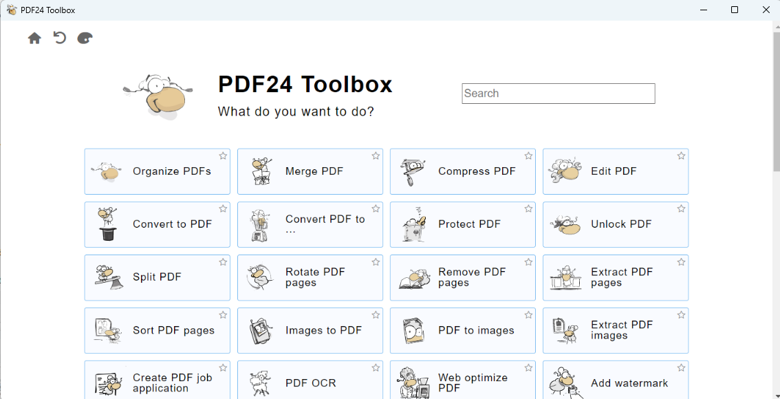
Task: Open the theme palette icon
Action: pos(85,39)
